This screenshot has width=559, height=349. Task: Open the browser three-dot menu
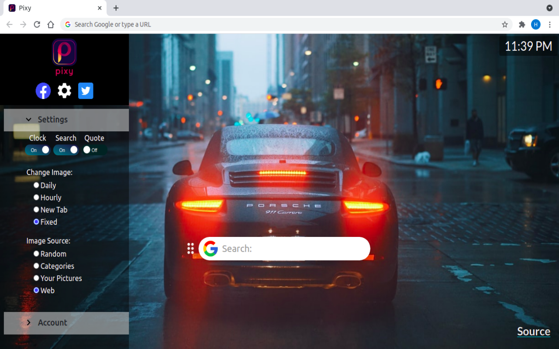[x=549, y=24]
